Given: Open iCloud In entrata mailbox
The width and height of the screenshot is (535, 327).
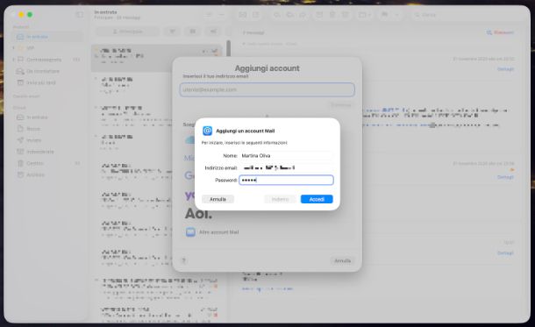Looking at the screenshot, I should pos(47,117).
